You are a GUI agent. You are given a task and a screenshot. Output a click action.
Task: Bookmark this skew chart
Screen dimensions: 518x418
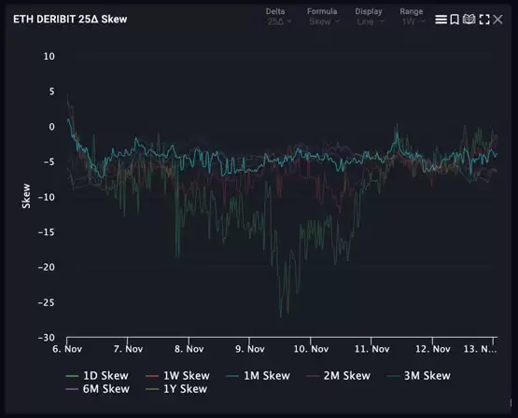pos(455,20)
